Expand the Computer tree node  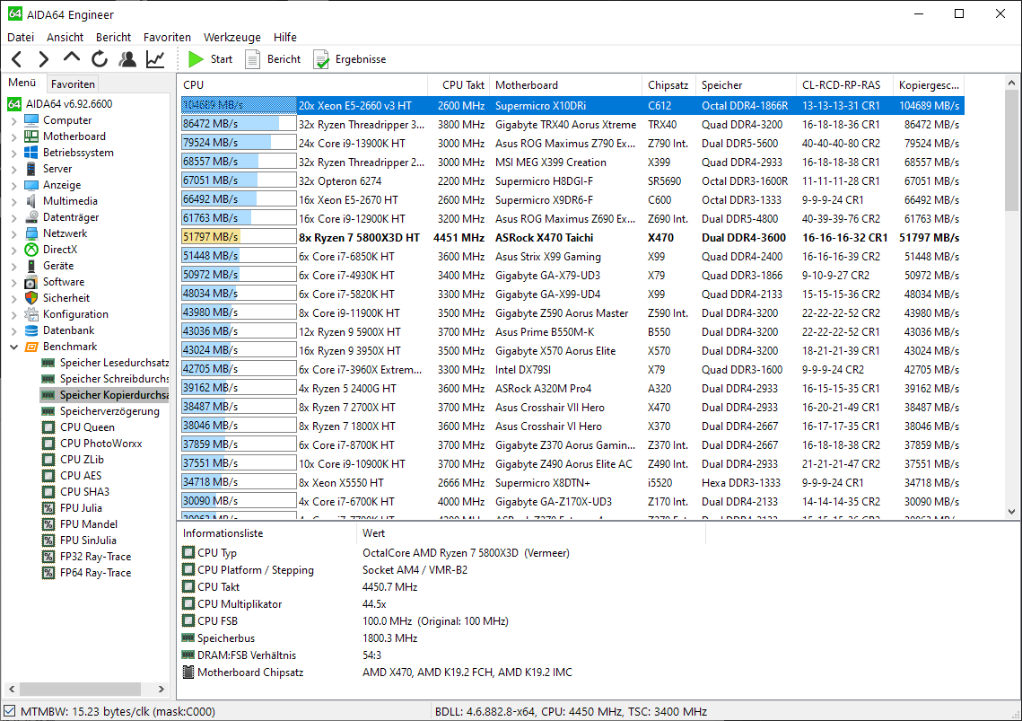coord(13,120)
